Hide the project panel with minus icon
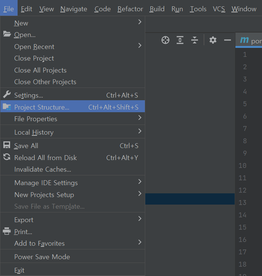262x276 pixels. coord(228,40)
